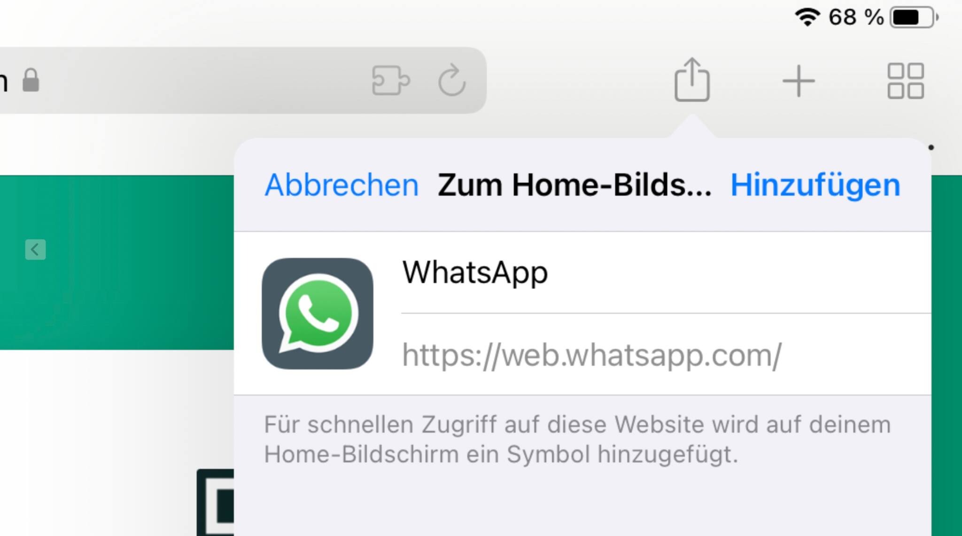Viewport: 962px width, 536px height.
Task: Tap the small dot right of the popover
Action: 931,147
